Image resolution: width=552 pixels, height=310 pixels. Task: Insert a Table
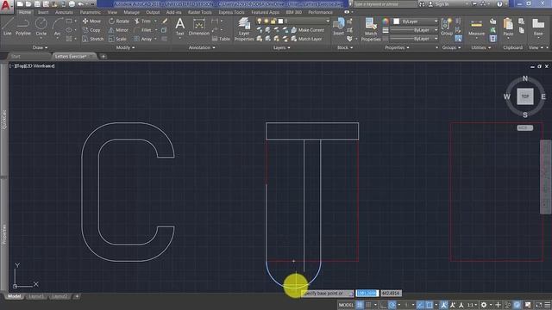221,39
